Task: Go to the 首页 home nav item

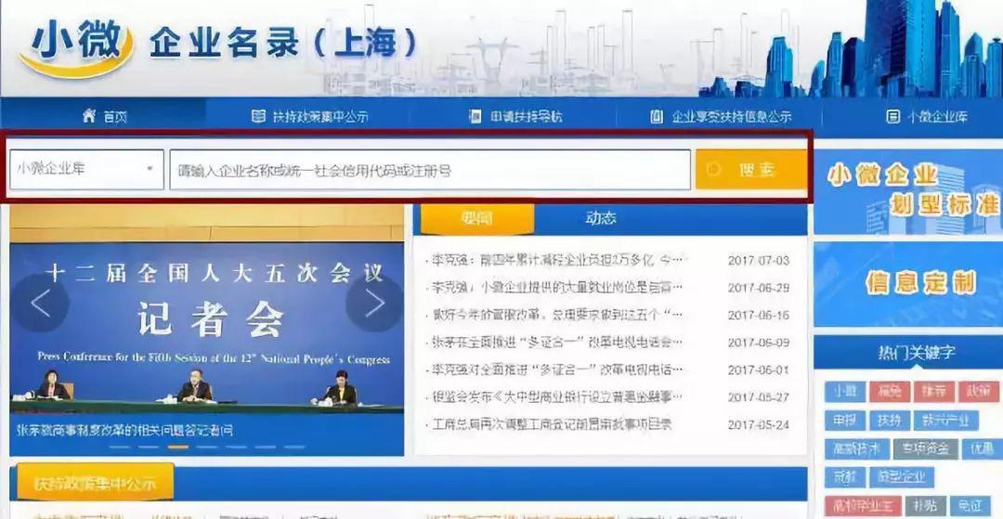Action: (x=105, y=116)
